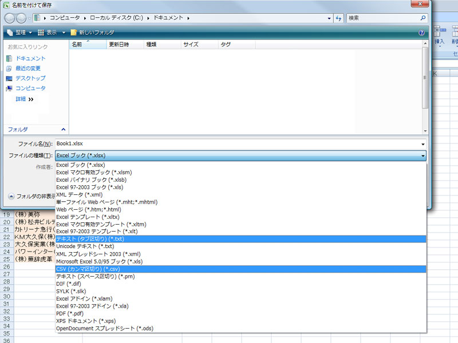
Task: Select Excel row header 33
Action: pos(7,319)
